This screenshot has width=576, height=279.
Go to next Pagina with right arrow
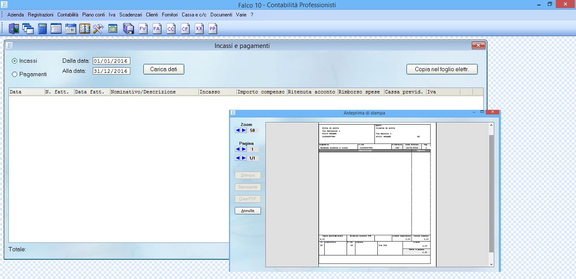click(244, 149)
